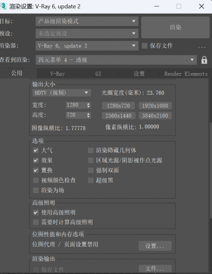Toggle the 大气 checkbox
The width and height of the screenshot is (212, 274).
click(x=36, y=150)
